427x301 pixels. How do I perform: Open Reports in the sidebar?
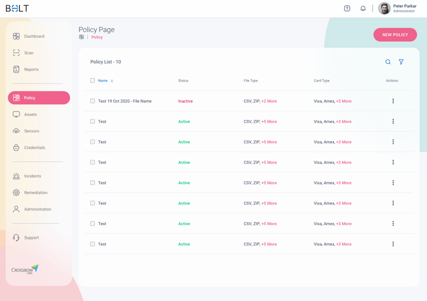click(x=31, y=69)
